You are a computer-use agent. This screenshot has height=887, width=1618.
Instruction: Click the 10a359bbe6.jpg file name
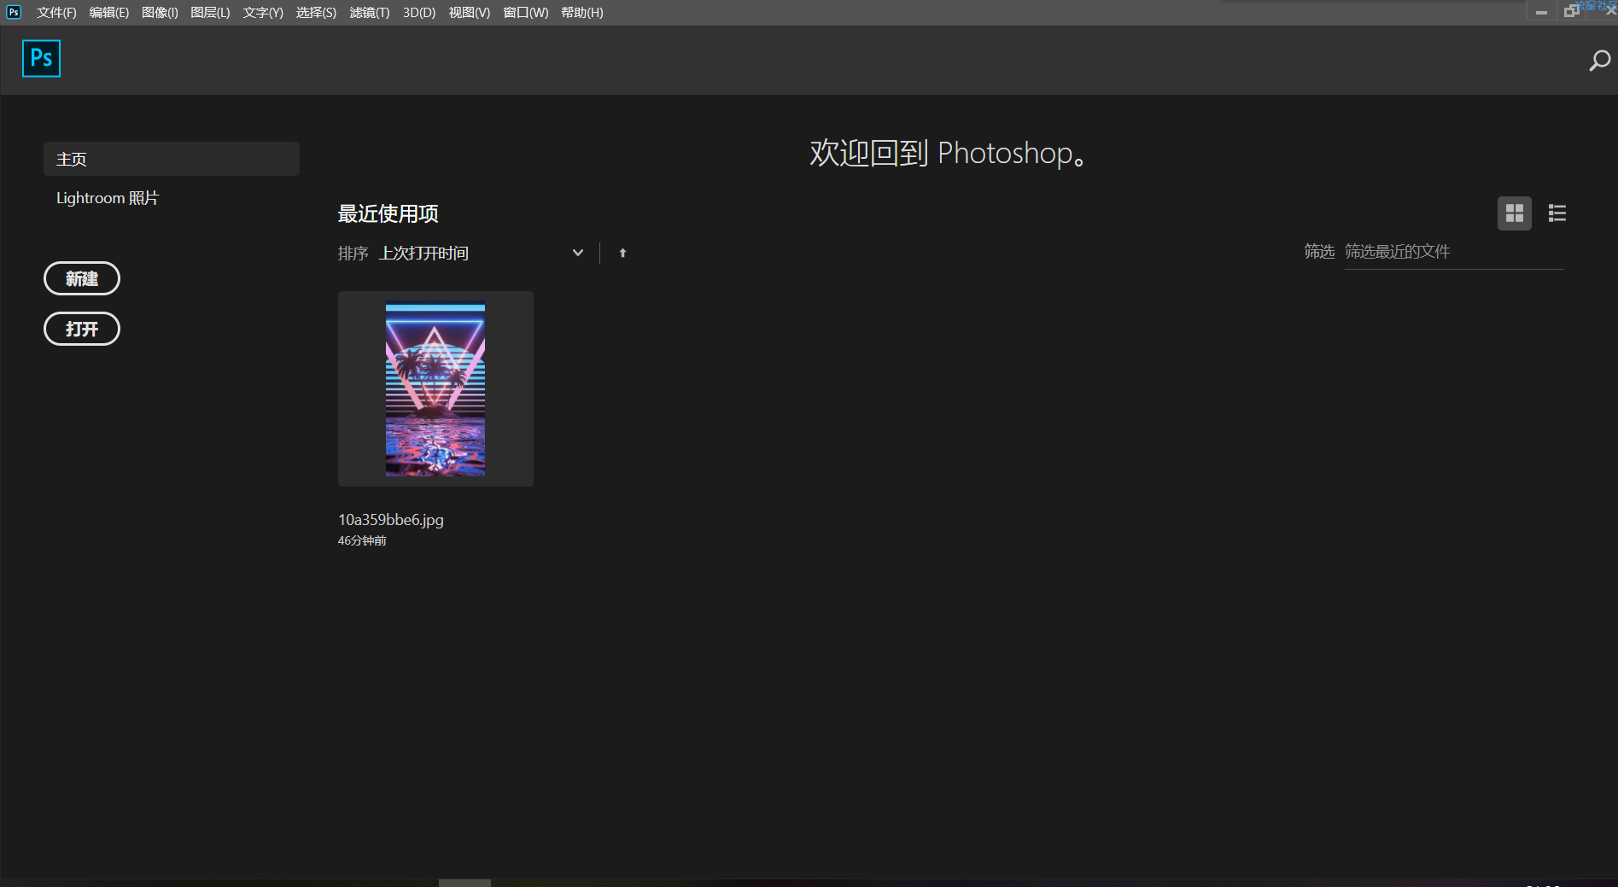[391, 519]
